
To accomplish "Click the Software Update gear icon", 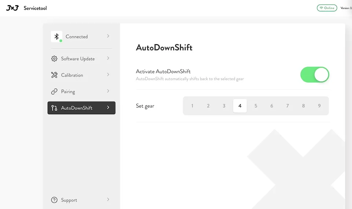I will (54, 59).
